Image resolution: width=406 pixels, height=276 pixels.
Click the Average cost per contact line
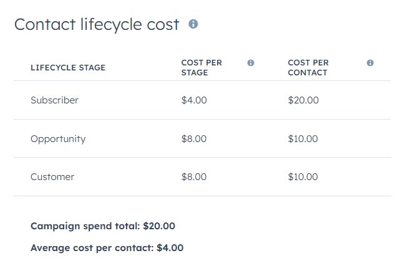coord(107,248)
